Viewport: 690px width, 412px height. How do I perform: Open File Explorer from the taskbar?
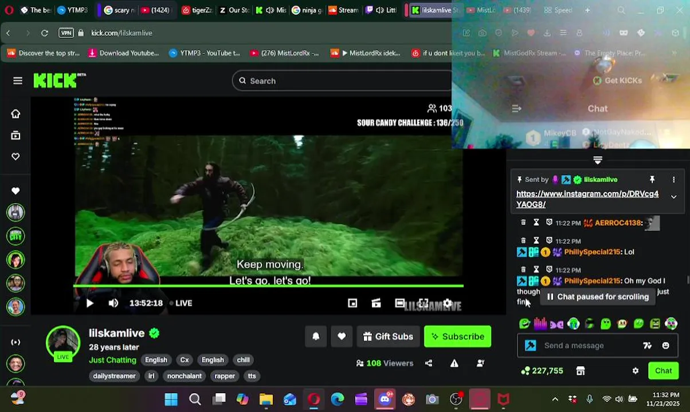tap(266, 399)
